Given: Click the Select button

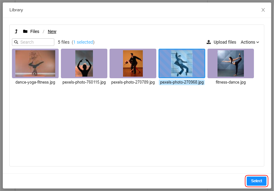Looking at the screenshot, I should pos(256,181).
